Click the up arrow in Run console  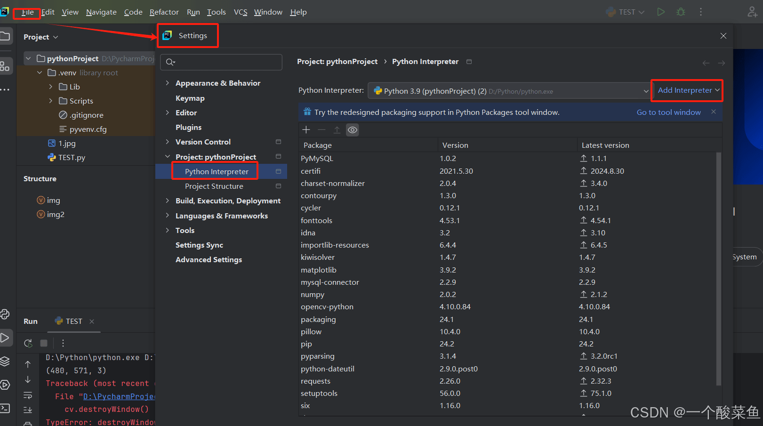28,364
